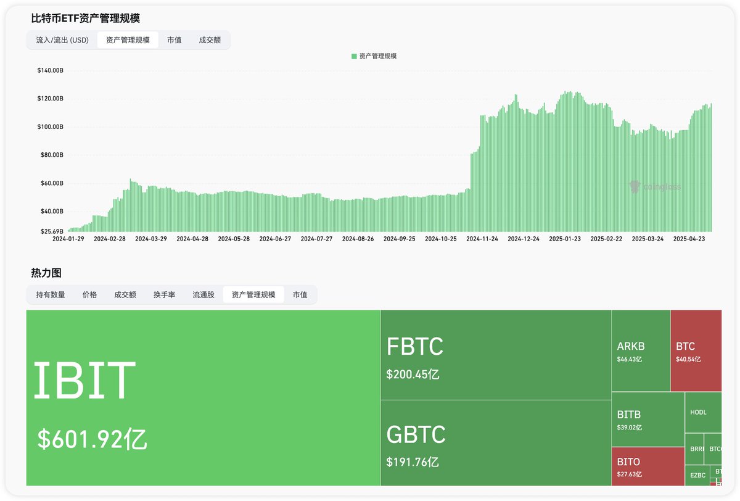Screen dimensions: 740x501
Task: Select the 市值 heatmap tab
Action: [300, 295]
